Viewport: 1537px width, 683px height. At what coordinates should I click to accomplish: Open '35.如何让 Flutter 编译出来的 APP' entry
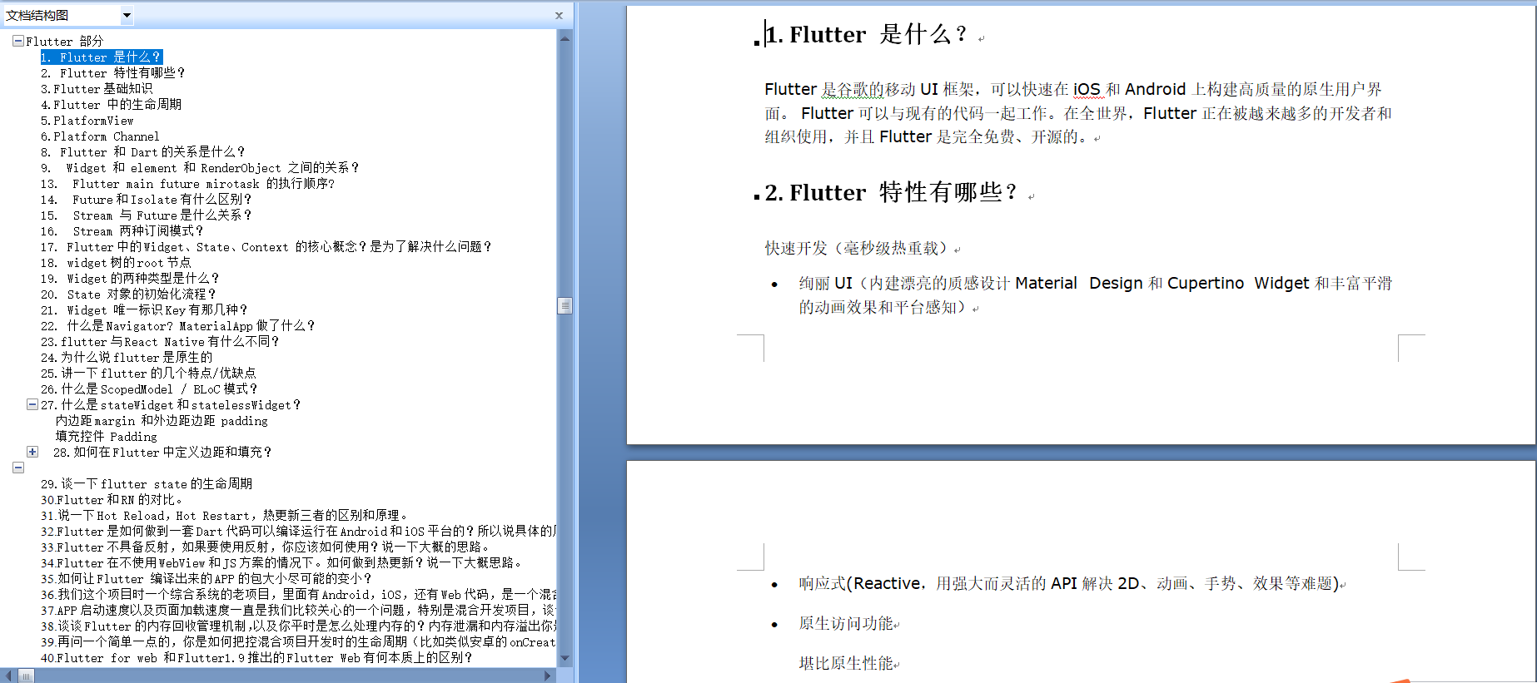tap(206, 578)
